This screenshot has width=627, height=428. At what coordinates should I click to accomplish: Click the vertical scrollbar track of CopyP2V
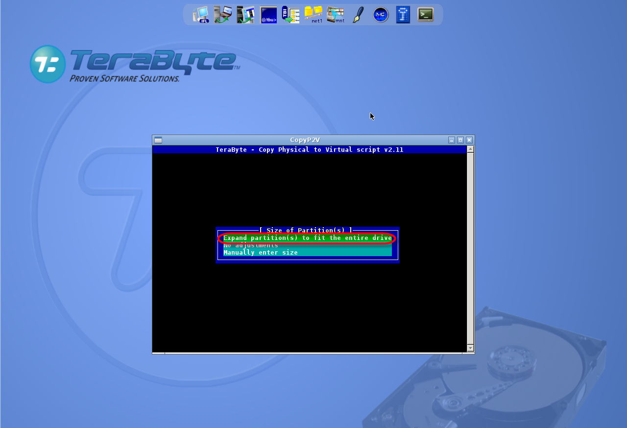(470, 248)
